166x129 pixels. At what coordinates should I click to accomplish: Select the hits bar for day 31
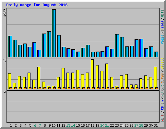[156, 54]
